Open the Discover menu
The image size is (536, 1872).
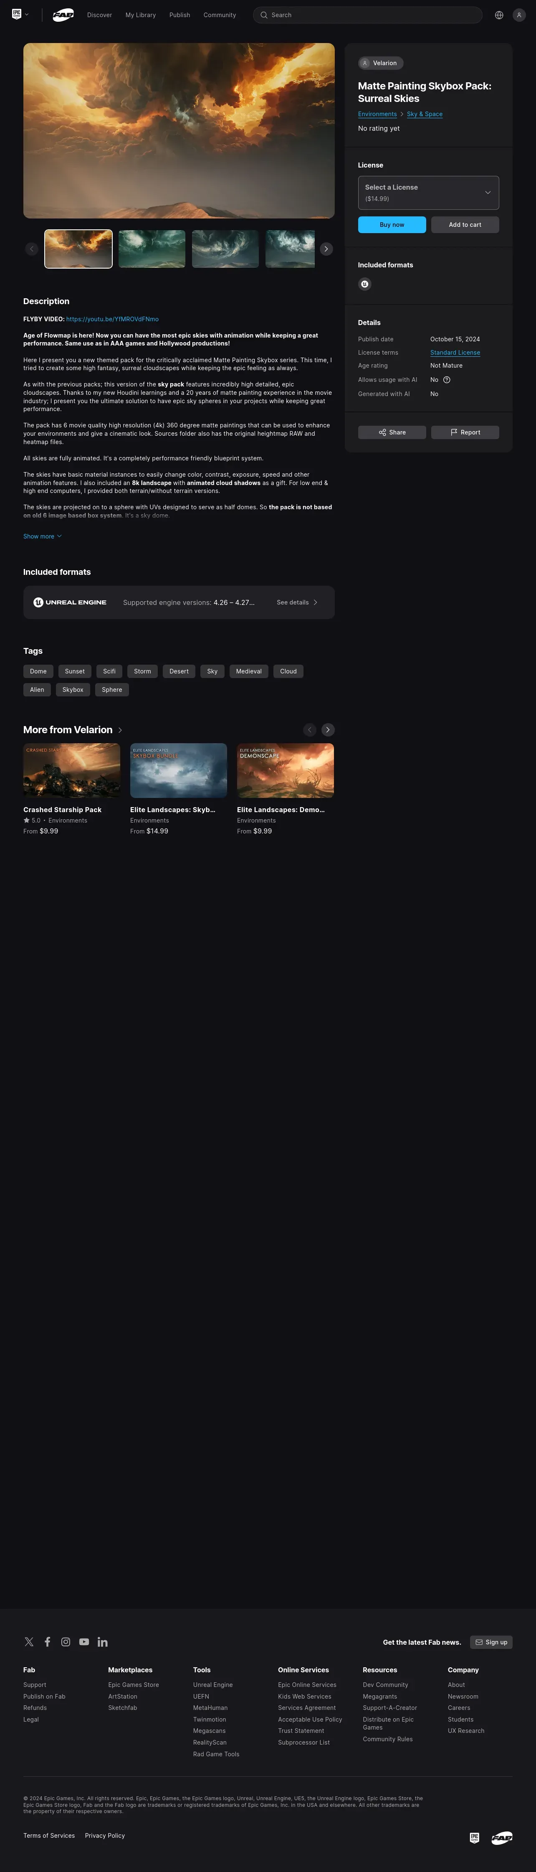pos(99,15)
